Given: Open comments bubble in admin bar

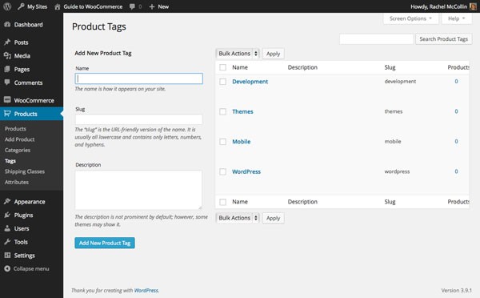Looking at the screenshot, I should [132, 6].
